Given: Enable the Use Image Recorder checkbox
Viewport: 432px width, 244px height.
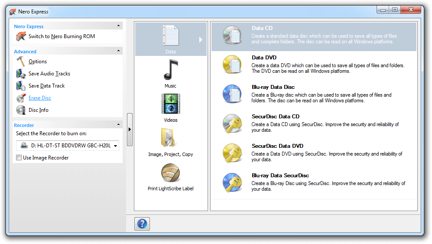Looking at the screenshot, I should 19,158.
